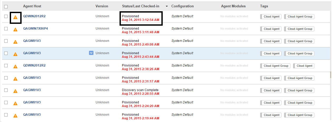332x122 pixels.
Task: Click the Version column header
Action: 102,6
